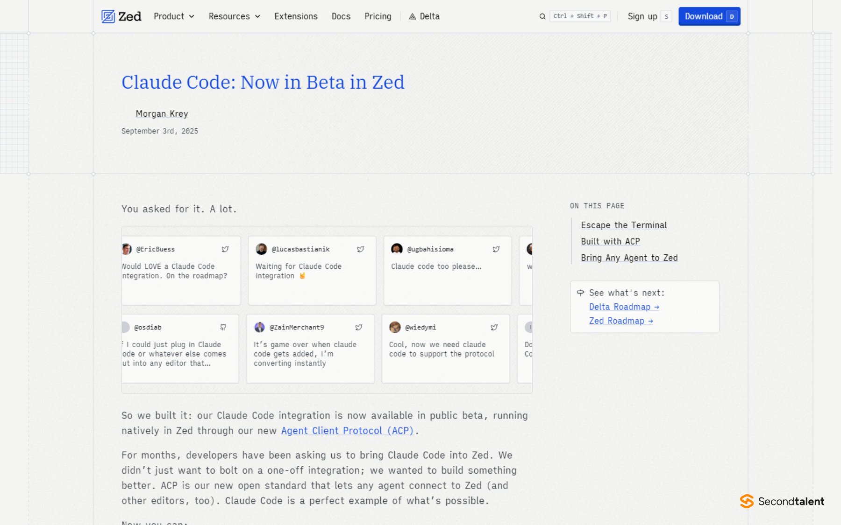Screen dimensions: 841x525
Task: Click the Sign up link
Action: (x=642, y=16)
